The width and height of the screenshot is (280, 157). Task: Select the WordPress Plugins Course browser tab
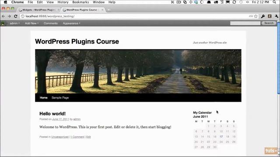coord(82,10)
